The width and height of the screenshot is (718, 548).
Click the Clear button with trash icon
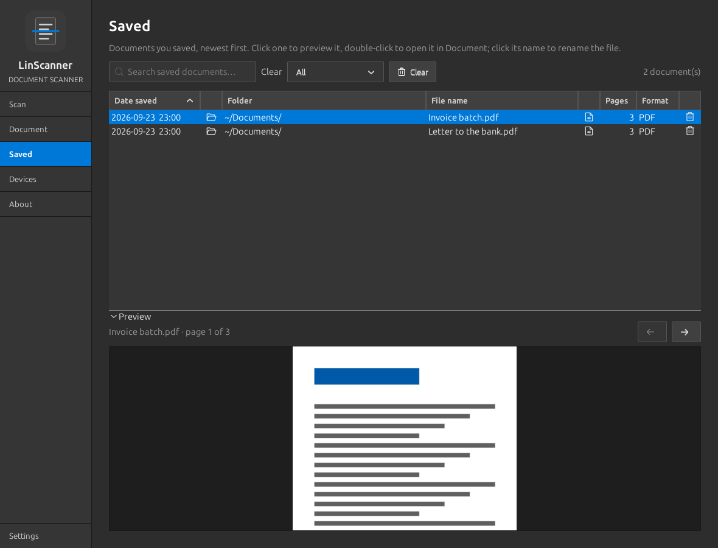(412, 72)
